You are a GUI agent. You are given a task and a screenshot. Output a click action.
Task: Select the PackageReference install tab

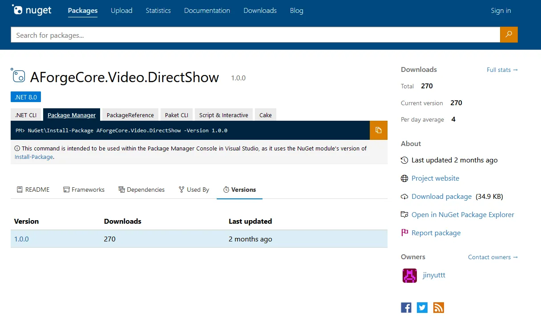point(130,115)
